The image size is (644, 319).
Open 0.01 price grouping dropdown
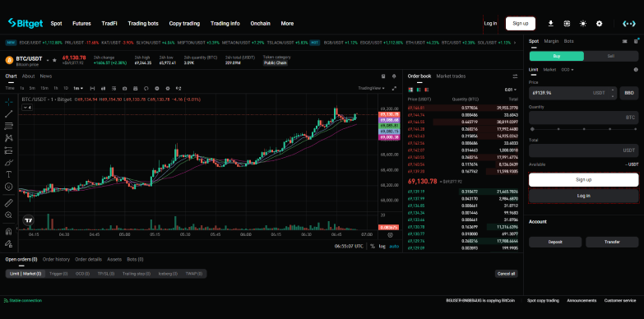coord(511,90)
